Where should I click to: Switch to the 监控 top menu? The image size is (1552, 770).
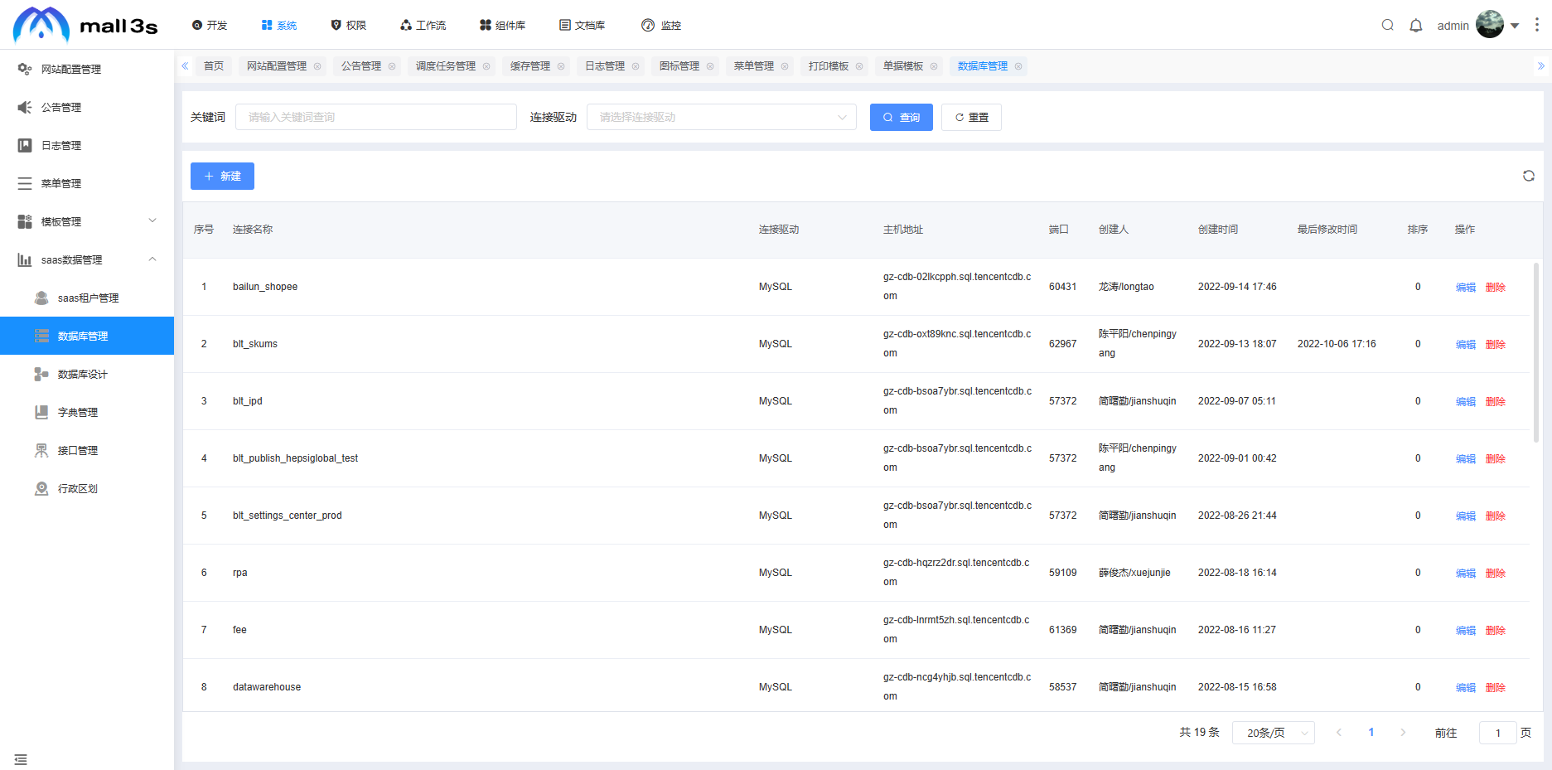pyautogui.click(x=661, y=26)
